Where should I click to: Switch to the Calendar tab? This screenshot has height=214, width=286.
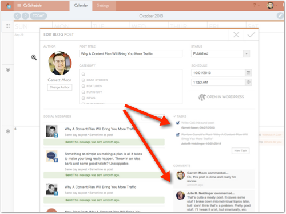click(x=81, y=6)
